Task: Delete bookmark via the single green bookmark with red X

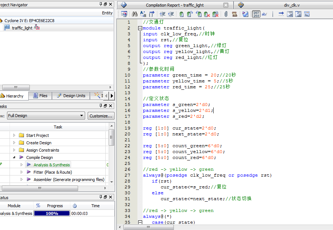Action: pyautogui.click(x=207, y=14)
